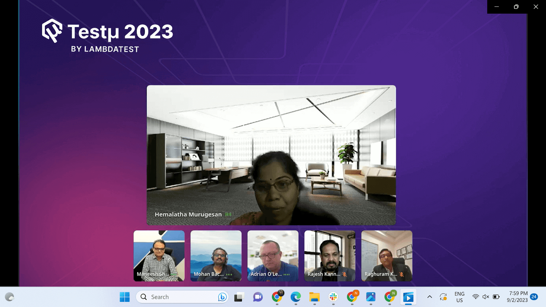Open the active Movies & TV player icon
Viewport: 546px width, 307px height.
click(408, 297)
